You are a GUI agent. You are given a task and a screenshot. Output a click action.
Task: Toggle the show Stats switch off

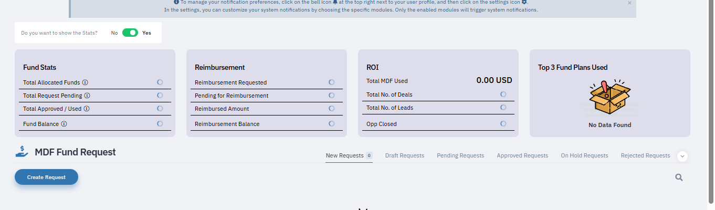tap(130, 33)
